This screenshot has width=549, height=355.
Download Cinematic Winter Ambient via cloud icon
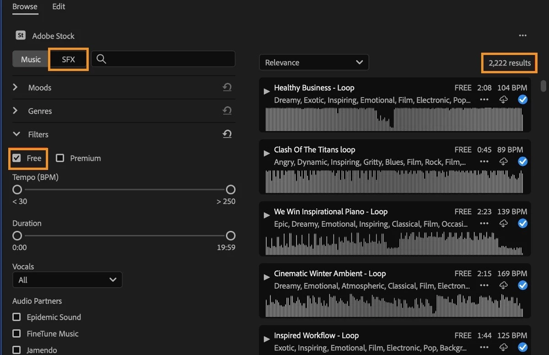tap(504, 285)
